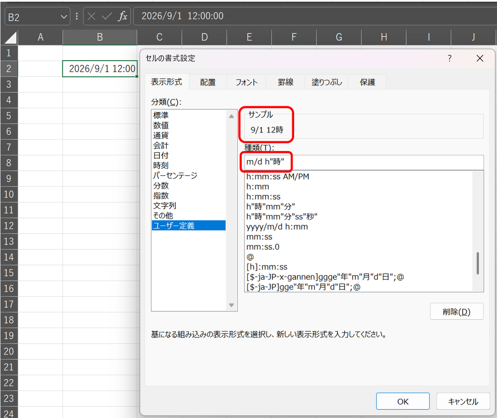Select cell B2 with the date
This screenshot has height=418, width=497.
[100, 68]
